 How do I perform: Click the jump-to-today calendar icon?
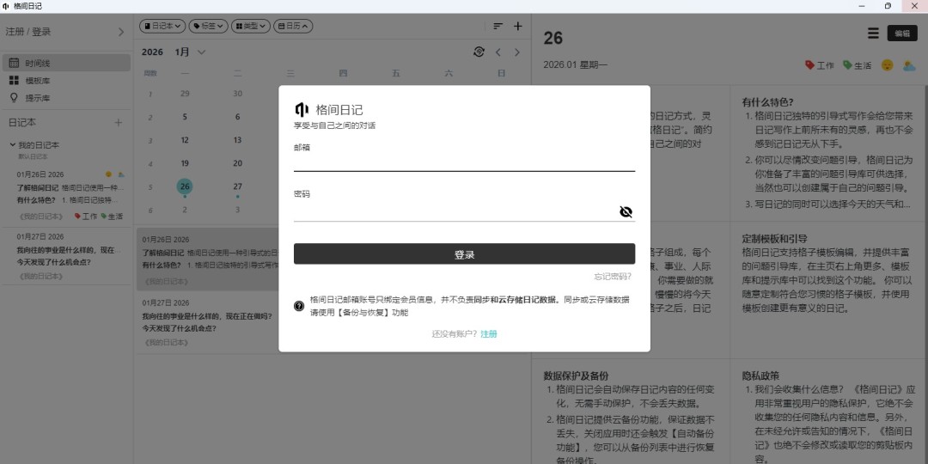[x=479, y=52]
